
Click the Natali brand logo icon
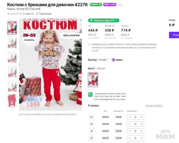(113, 60)
